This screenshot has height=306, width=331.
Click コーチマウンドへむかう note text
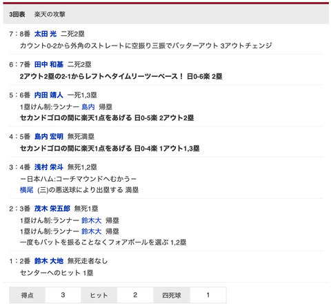[x=78, y=179]
